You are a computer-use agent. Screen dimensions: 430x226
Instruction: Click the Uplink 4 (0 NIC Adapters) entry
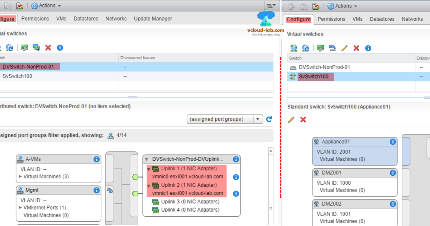click(190, 210)
